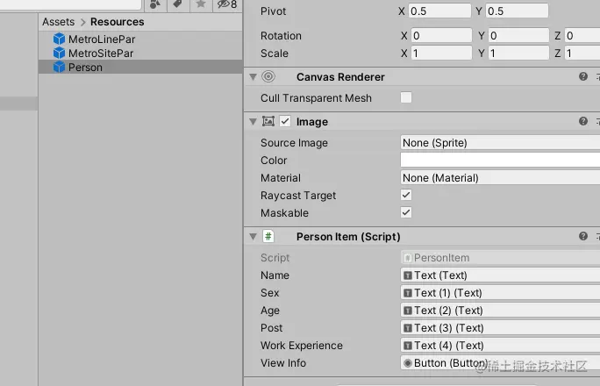Open the Resources breadcrumb folder
Viewport: 600px width, 386px height.
tap(117, 22)
